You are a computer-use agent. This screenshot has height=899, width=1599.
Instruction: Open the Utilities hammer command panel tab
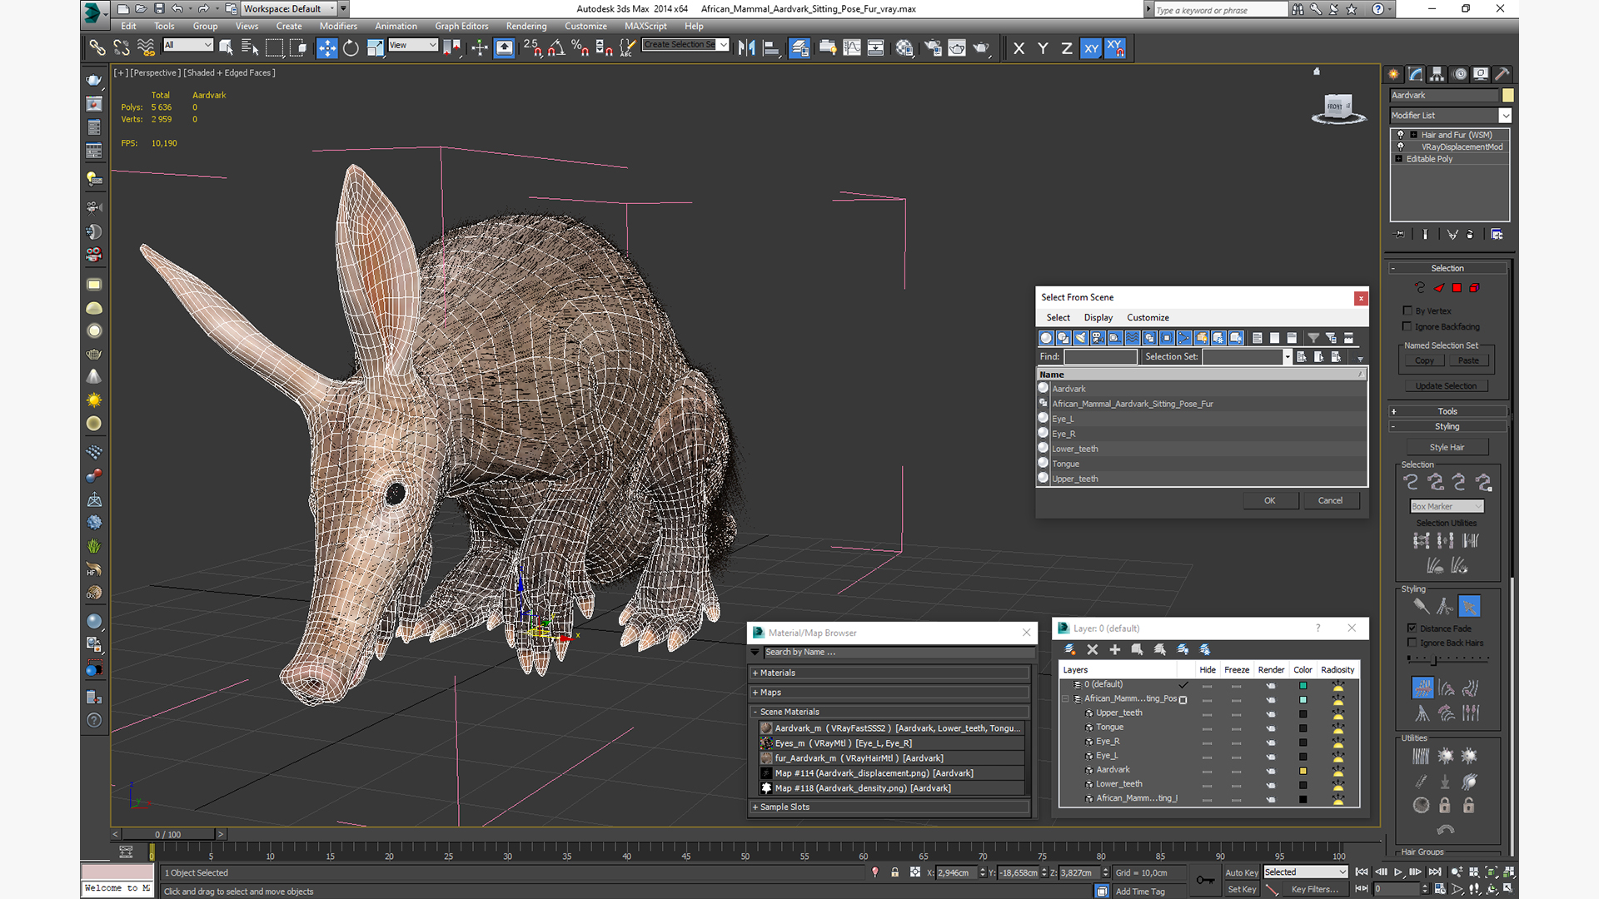(x=1502, y=74)
